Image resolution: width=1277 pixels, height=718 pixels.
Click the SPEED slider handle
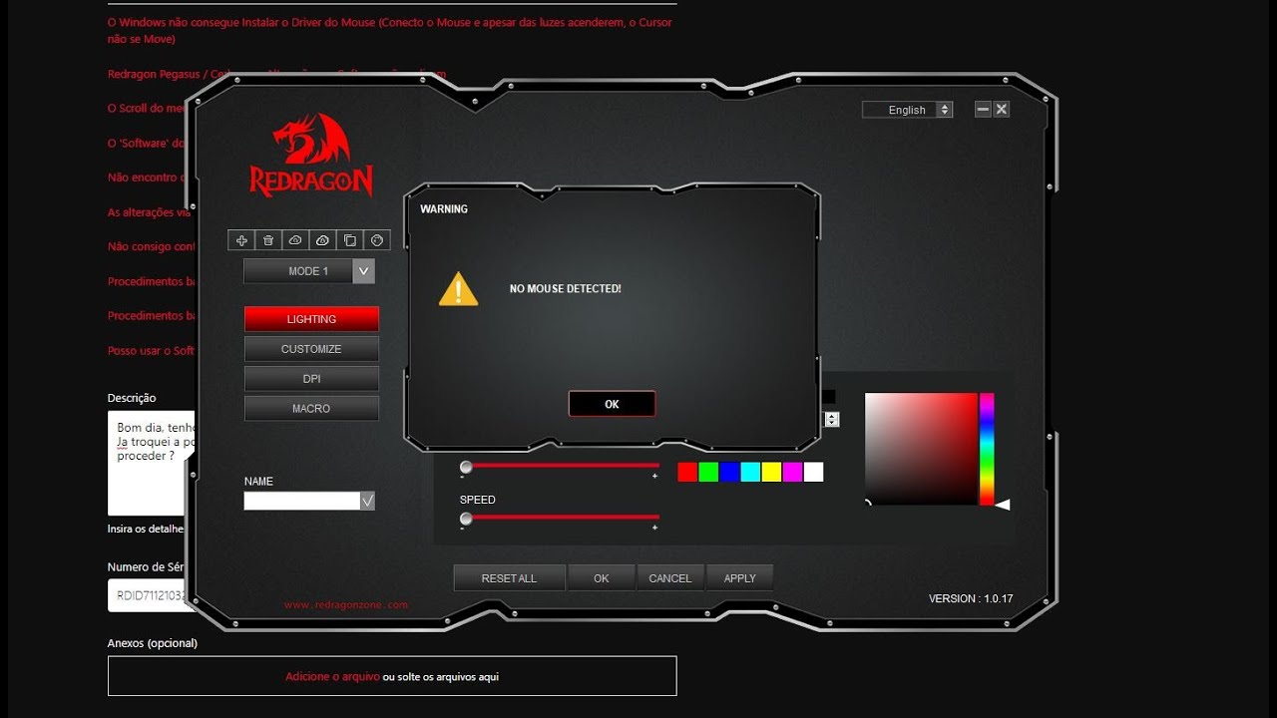tap(466, 519)
